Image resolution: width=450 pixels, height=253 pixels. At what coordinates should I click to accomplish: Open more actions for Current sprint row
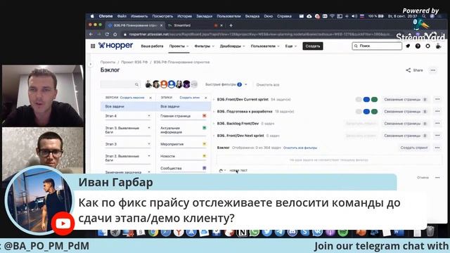coord(437,99)
